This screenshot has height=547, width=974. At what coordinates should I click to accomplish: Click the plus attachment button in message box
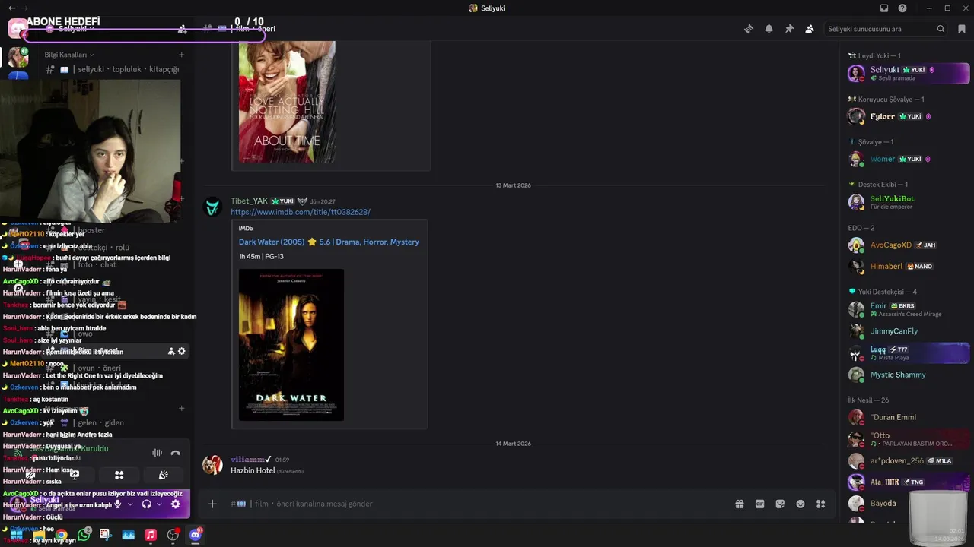[x=212, y=504]
